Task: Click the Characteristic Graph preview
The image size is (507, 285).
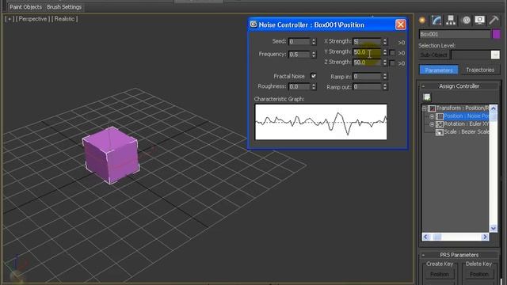Action: pos(321,122)
